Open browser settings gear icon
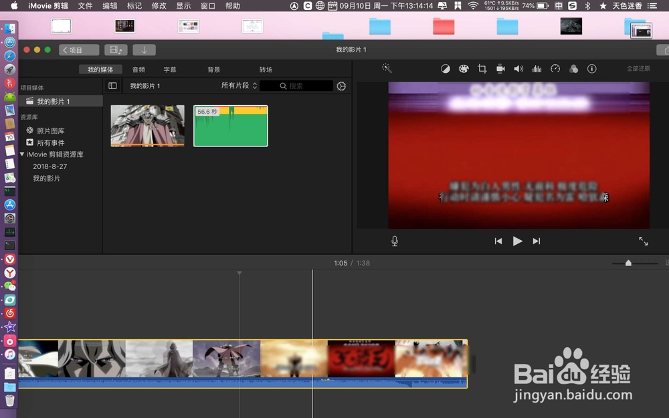This screenshot has width=669, height=418. [x=341, y=86]
